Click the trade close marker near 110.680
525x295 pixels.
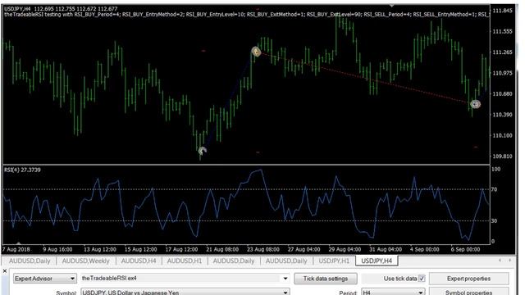(476, 104)
